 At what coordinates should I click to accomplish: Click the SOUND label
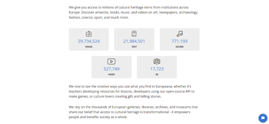point(180,47)
